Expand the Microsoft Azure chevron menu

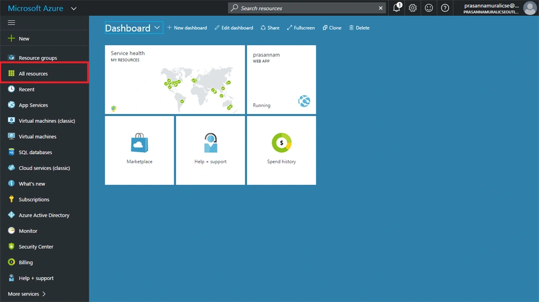pos(74,8)
